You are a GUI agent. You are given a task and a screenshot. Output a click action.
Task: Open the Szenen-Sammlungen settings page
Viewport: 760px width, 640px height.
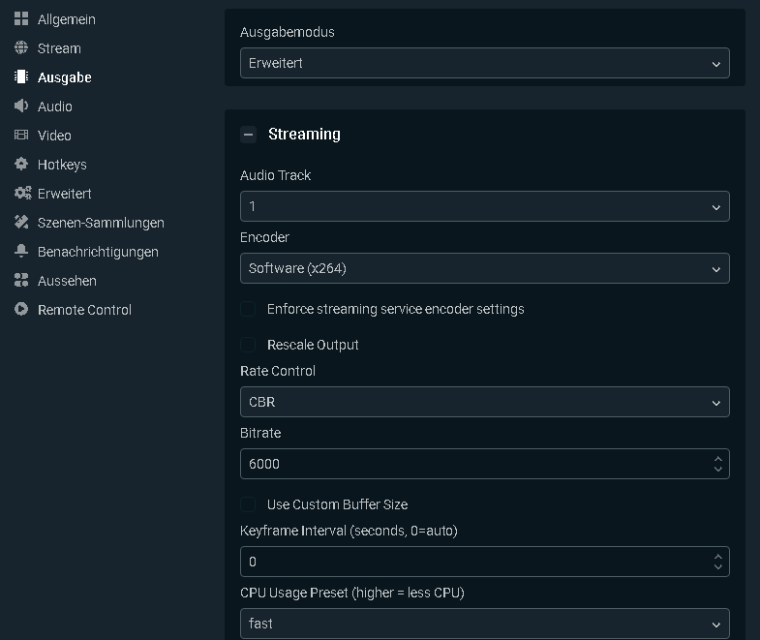coord(101,223)
